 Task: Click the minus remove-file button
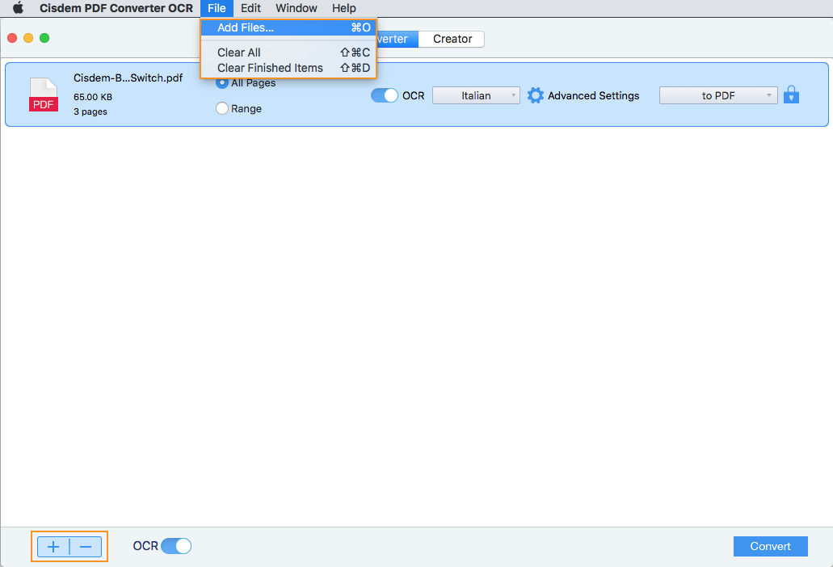click(x=86, y=546)
